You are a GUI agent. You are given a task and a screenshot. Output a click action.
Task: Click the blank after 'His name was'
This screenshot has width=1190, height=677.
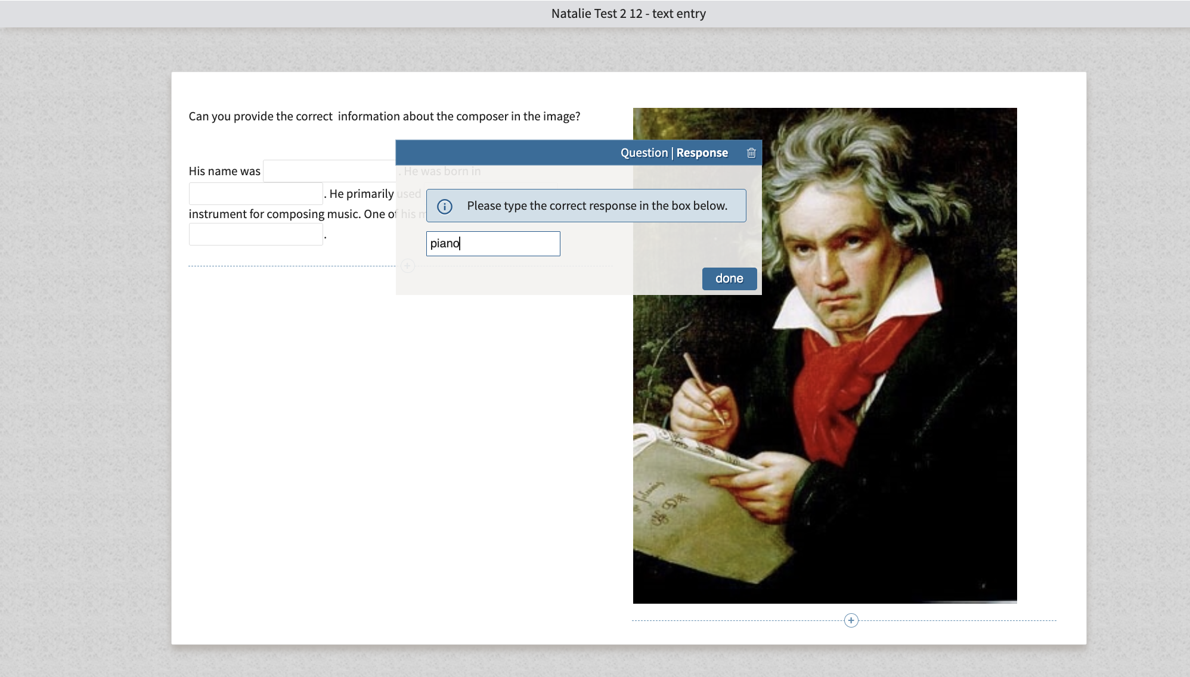[x=330, y=171]
